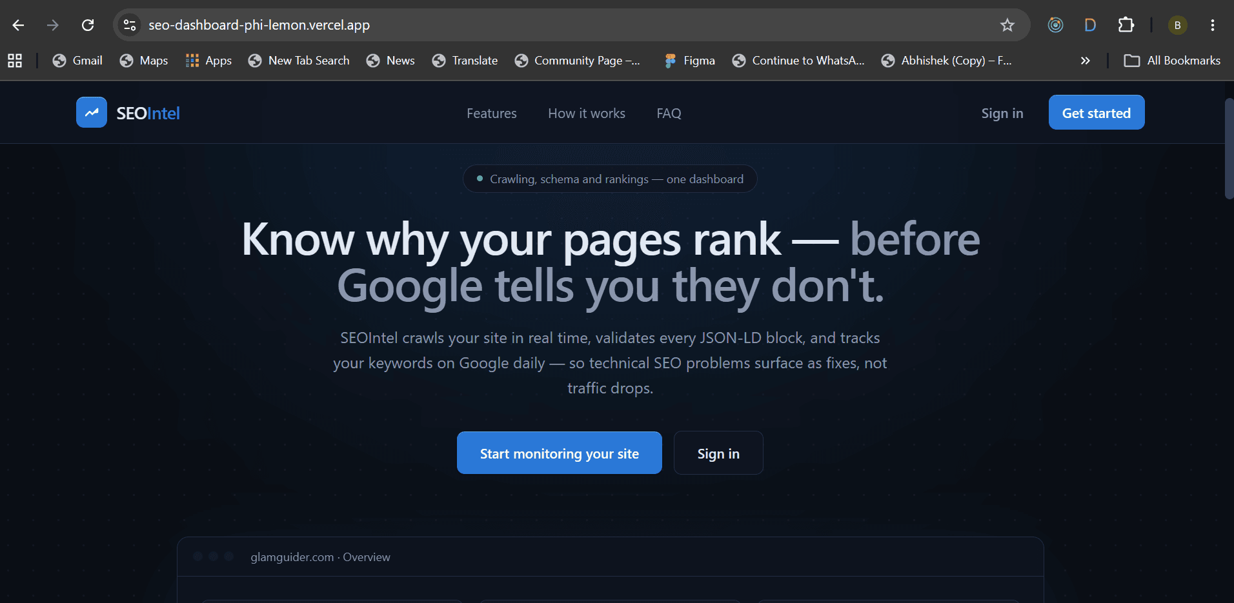Go to the FAQ section
This screenshot has width=1234, height=603.
click(669, 114)
